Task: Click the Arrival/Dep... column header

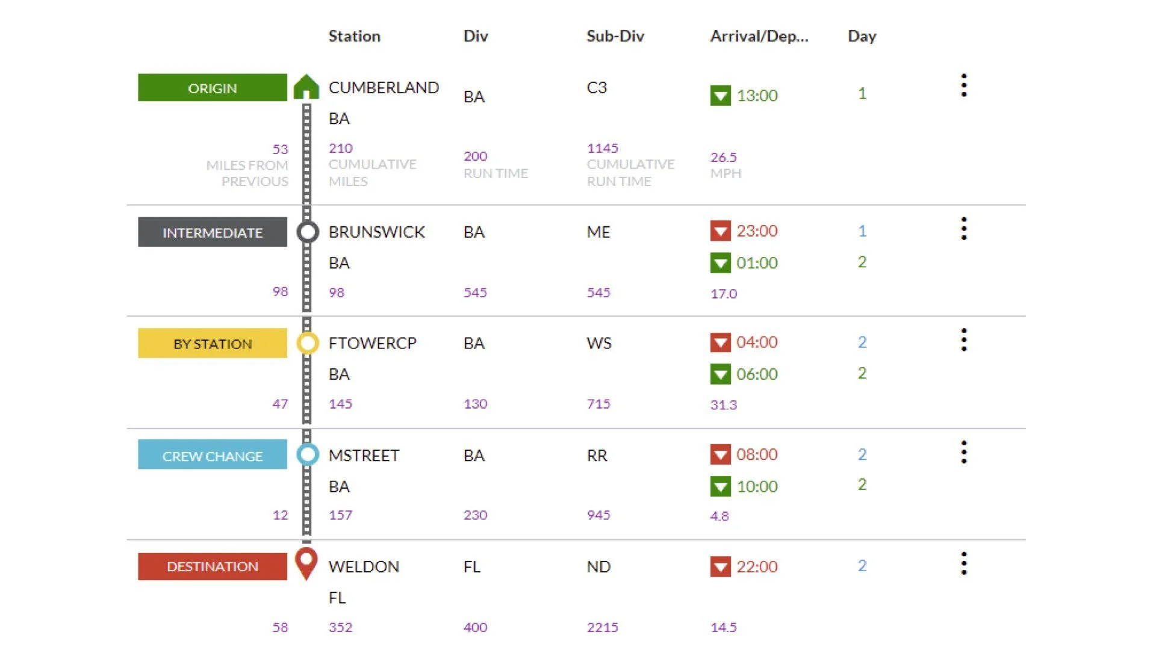Action: coord(759,36)
